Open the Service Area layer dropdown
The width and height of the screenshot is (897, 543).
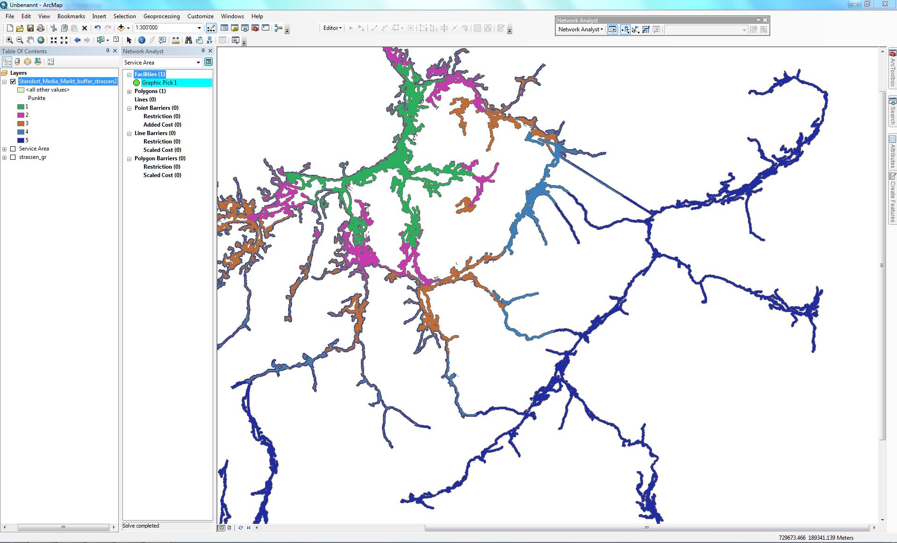click(198, 63)
